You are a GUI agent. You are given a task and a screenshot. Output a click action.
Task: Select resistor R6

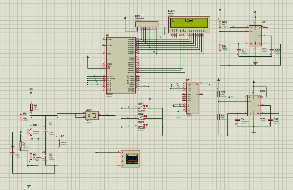pos(31,107)
